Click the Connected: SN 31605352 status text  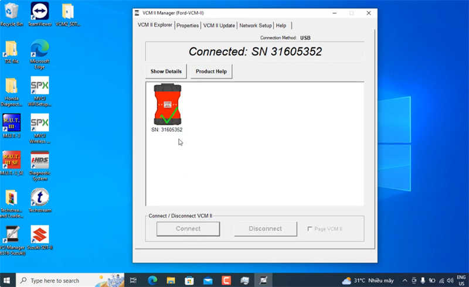tap(255, 52)
